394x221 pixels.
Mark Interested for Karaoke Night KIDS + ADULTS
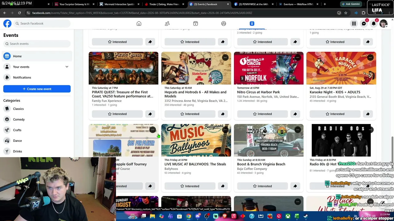335,114
